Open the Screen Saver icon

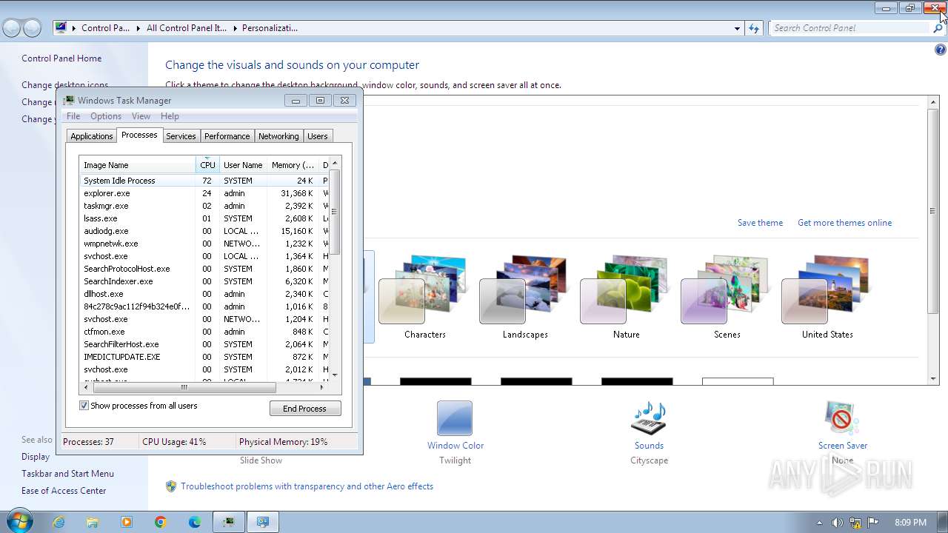842,418
